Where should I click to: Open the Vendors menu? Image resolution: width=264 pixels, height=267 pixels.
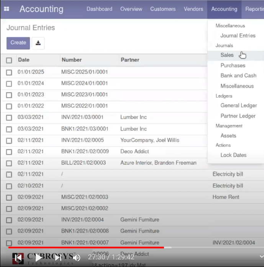(x=193, y=9)
